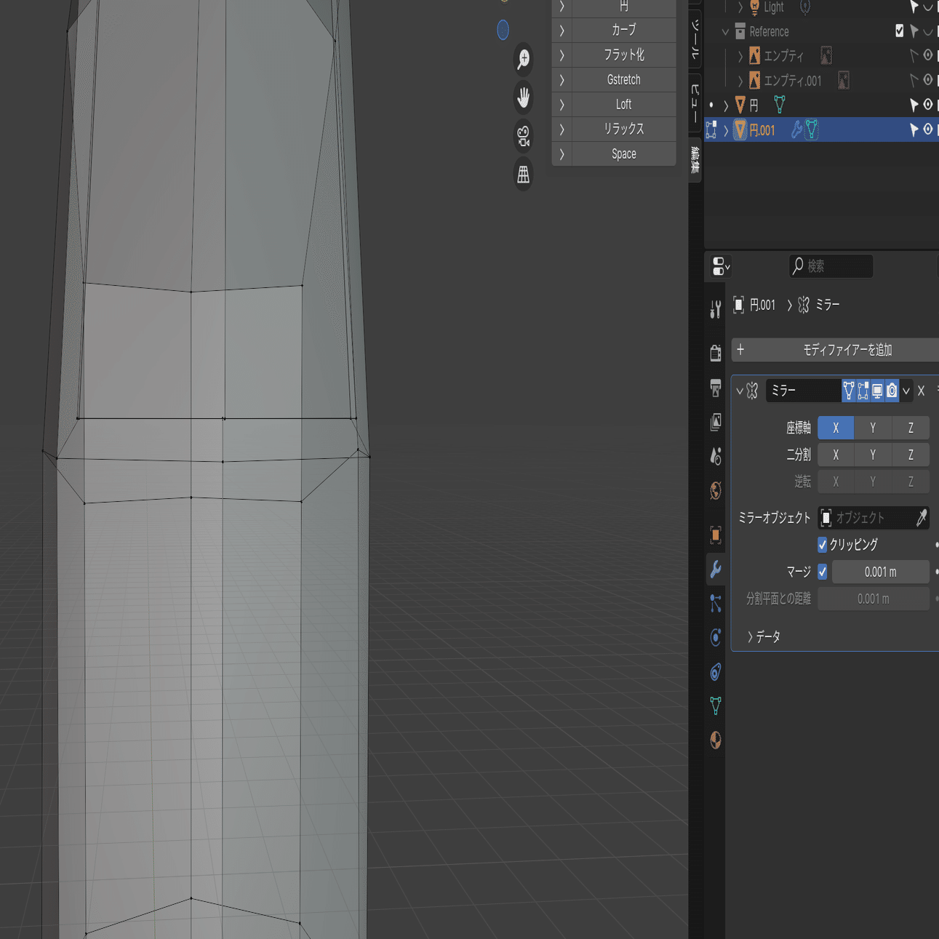Viewport: 939px width, 939px height.
Task: Enable the Y button in the 座標軸 row
Action: 873,428
